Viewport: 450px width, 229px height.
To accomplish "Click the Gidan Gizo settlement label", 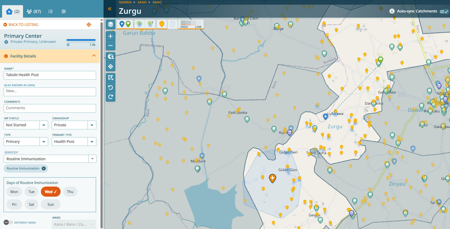I will [x=288, y=170].
